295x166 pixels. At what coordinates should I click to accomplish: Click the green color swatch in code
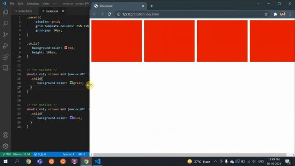71,83
